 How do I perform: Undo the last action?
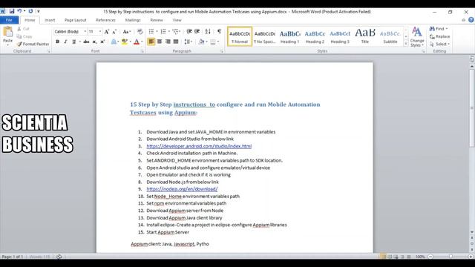tap(19, 11)
